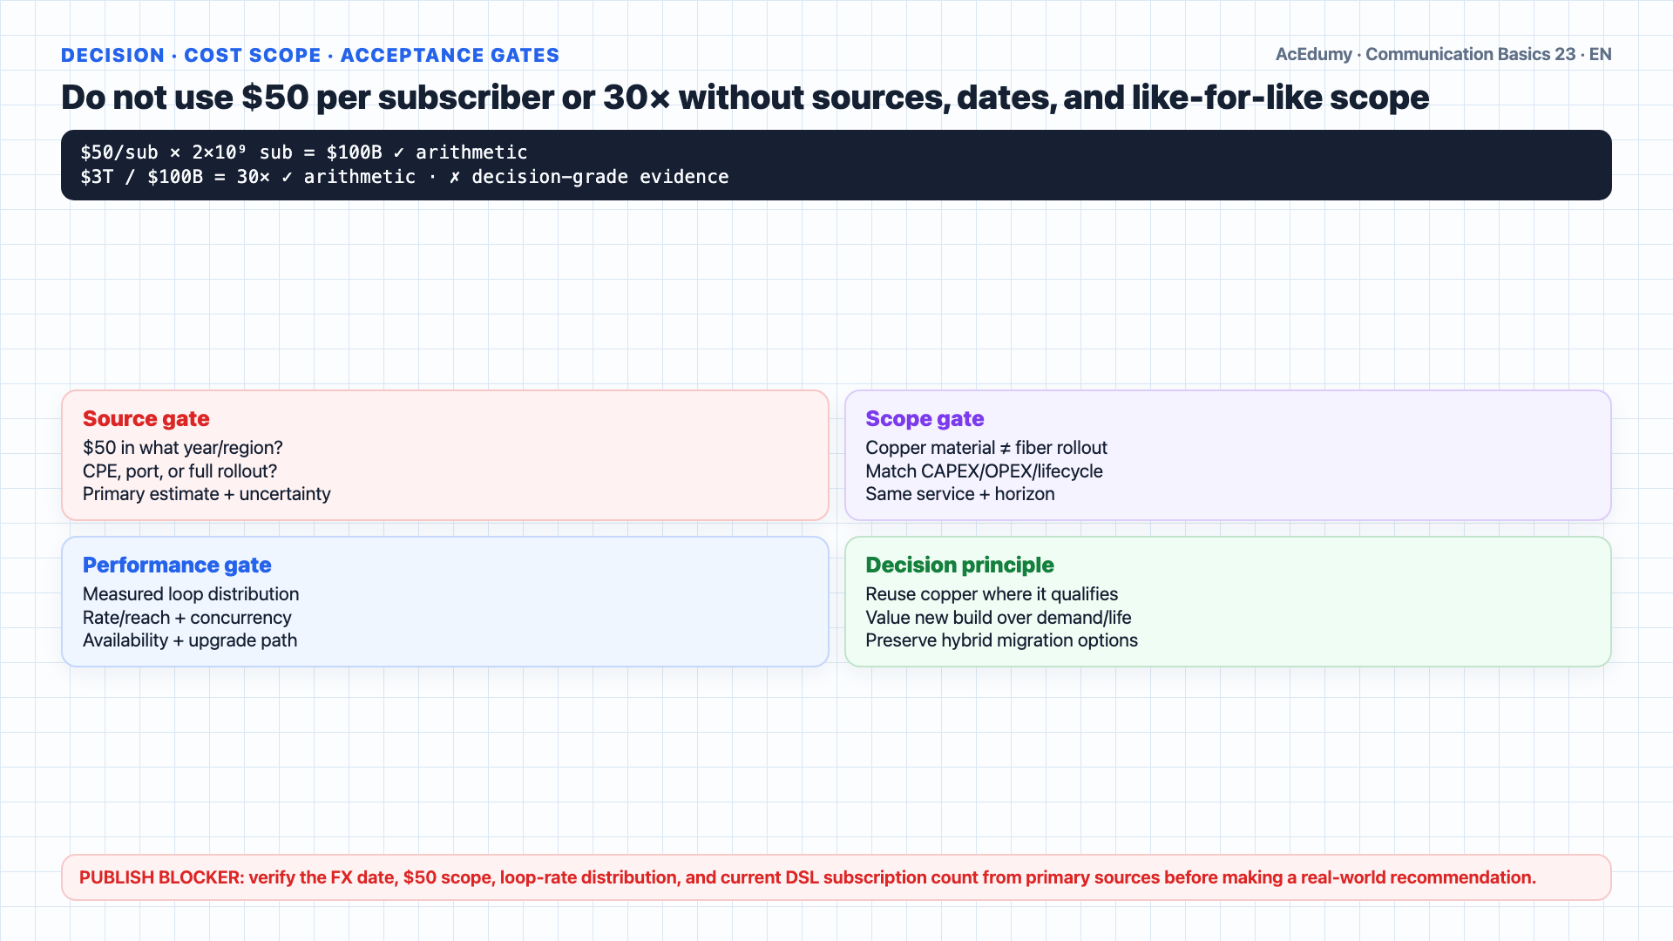
Task: Click 'Reuse copper where it qualifies' line
Action: [x=992, y=594]
